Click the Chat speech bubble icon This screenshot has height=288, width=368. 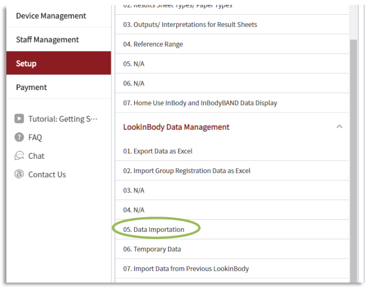pyautogui.click(x=19, y=156)
